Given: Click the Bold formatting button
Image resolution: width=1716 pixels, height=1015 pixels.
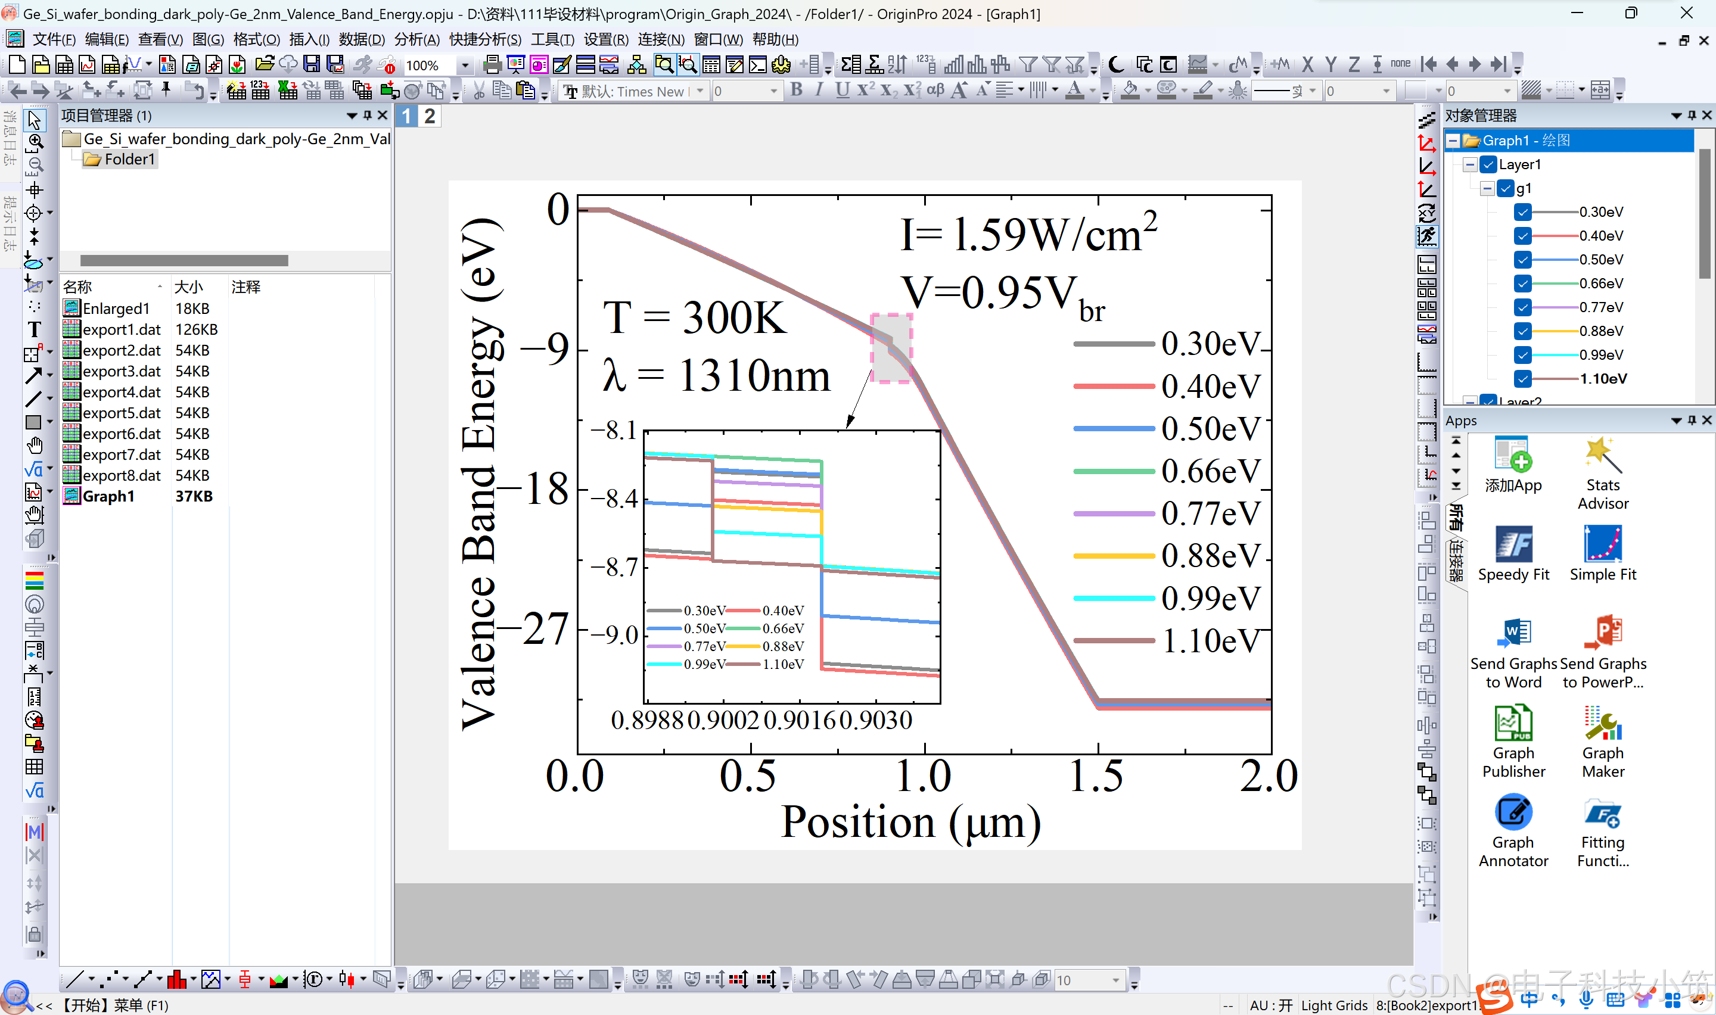Looking at the screenshot, I should tap(796, 91).
